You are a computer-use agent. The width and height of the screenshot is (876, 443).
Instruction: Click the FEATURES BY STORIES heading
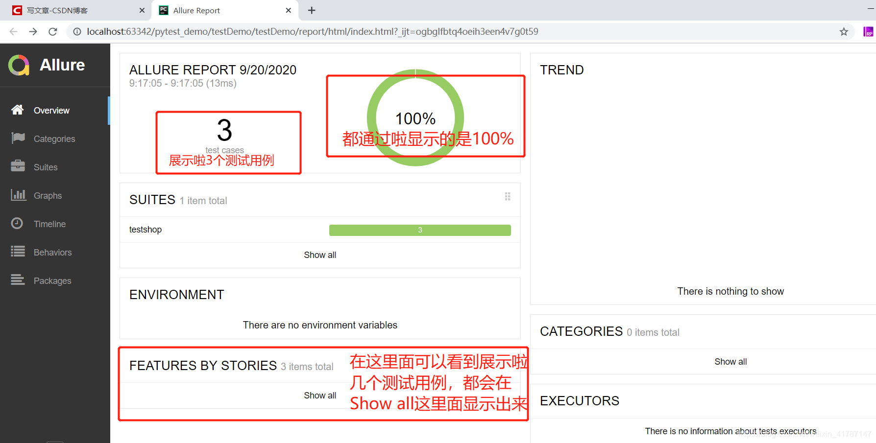click(203, 366)
